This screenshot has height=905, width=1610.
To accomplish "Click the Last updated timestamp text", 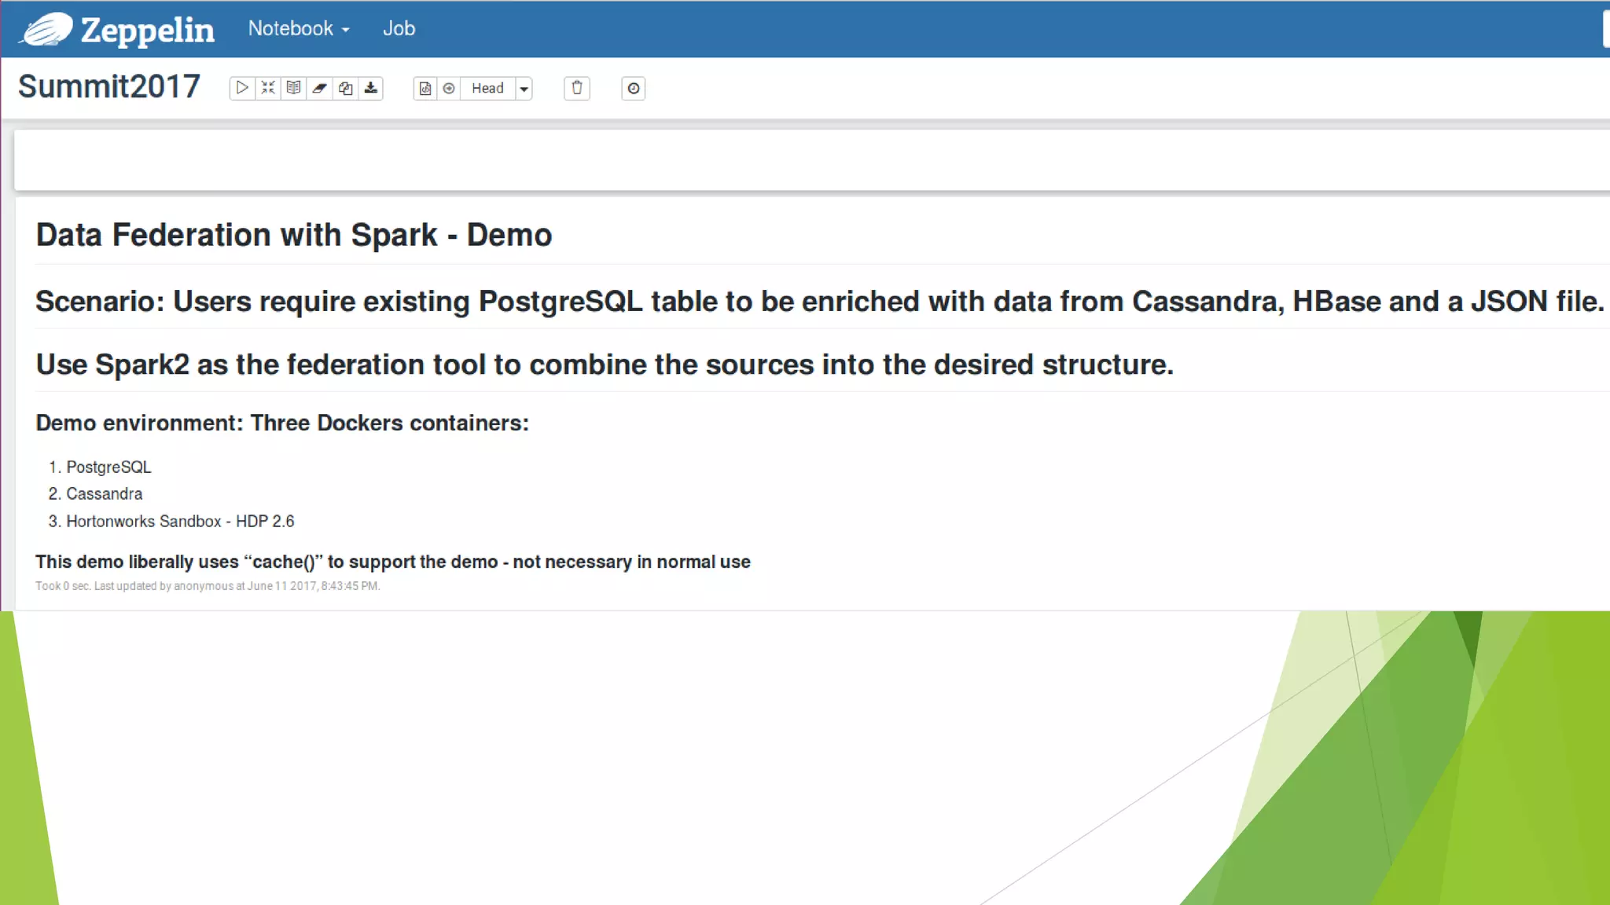I will (x=208, y=586).
